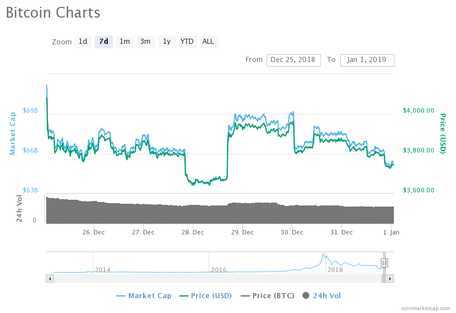Click the 24h volume chart area
456x313 pixels.
pos(220,211)
